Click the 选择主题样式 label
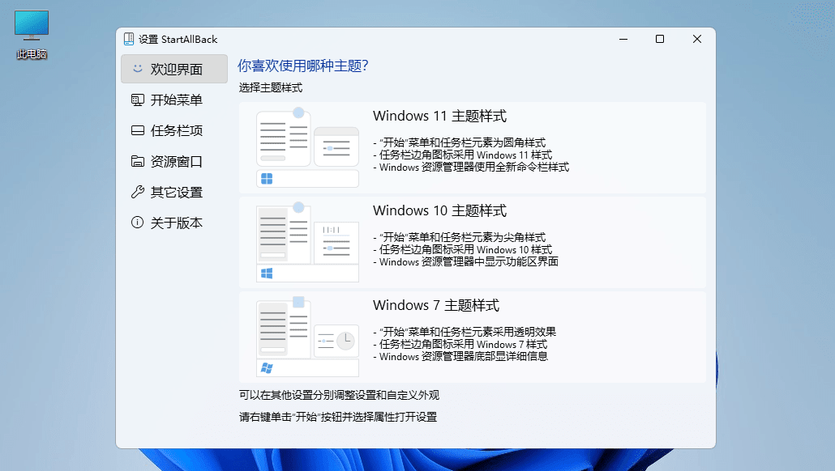The image size is (835, 471). [x=271, y=87]
